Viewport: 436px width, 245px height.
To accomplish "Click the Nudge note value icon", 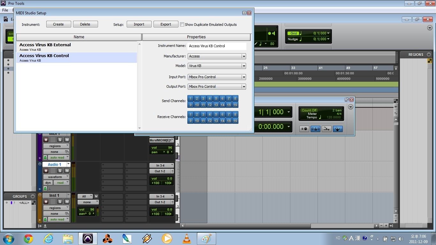I will pyautogui.click(x=300, y=39).
